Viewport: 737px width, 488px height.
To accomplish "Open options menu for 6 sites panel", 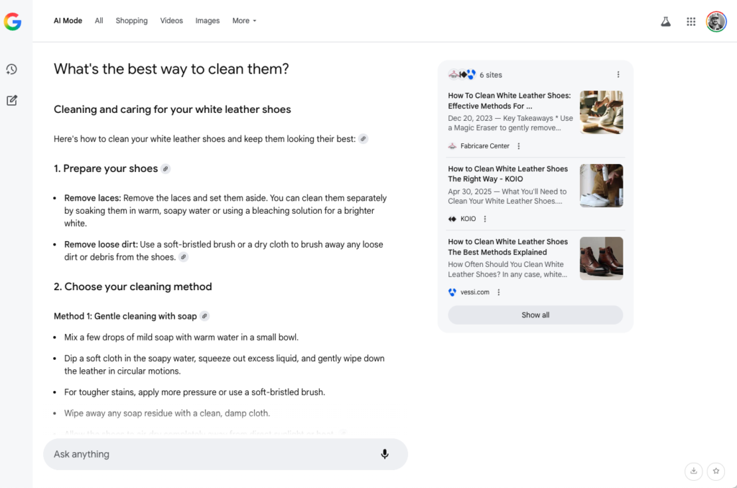I will pos(618,75).
